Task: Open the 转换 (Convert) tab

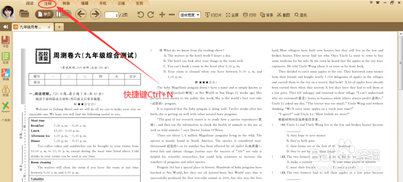Action: coord(66,3)
